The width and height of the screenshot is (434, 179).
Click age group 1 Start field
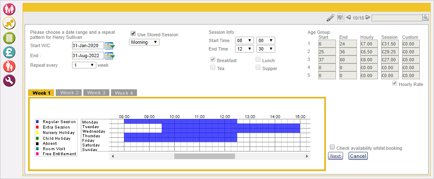tap(327, 43)
